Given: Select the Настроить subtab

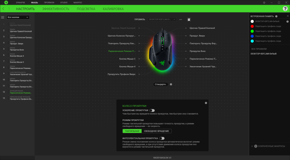Looking at the screenshot, I should [25, 9].
